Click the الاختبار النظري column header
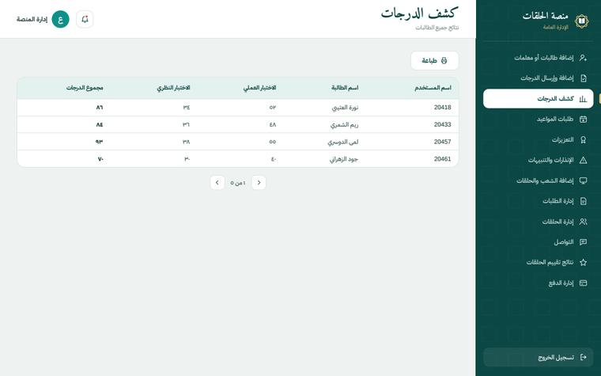This screenshot has height=376, width=601. (173, 88)
